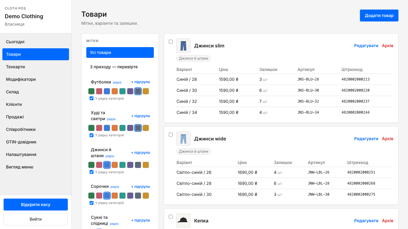The width and height of the screenshot is (408, 229).
Task: Tick the checkbox for product Джинси wide
Action: click(x=171, y=135)
